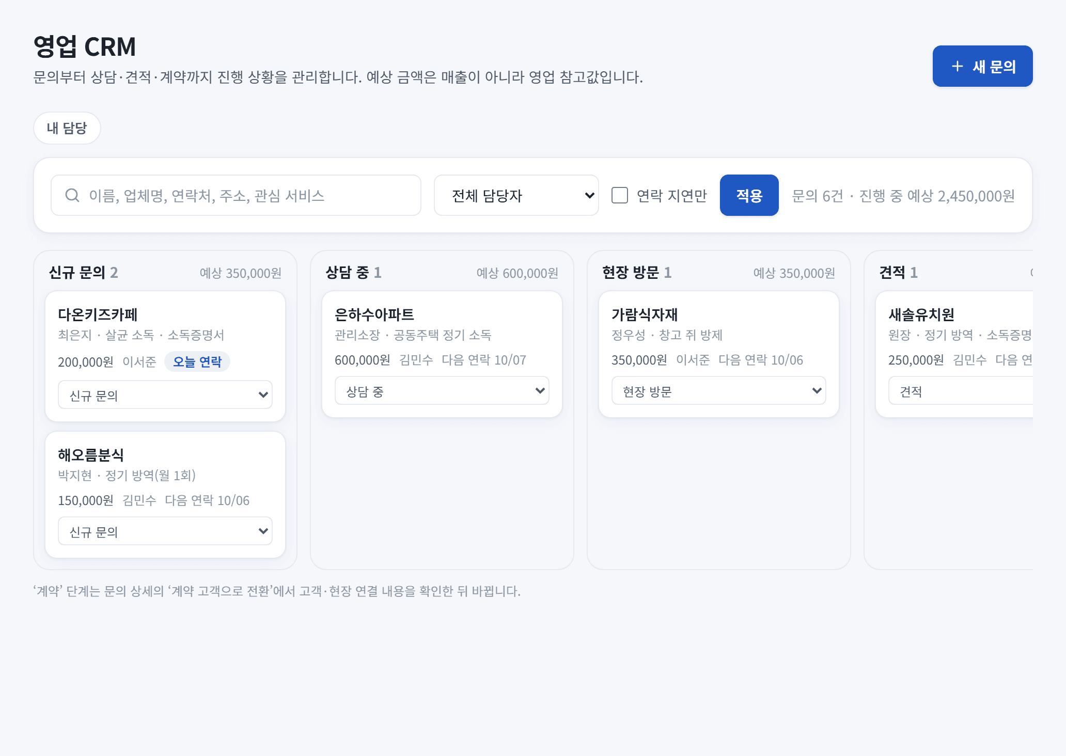
Task: Click the 예상 600,000원 column total
Action: (x=518, y=273)
